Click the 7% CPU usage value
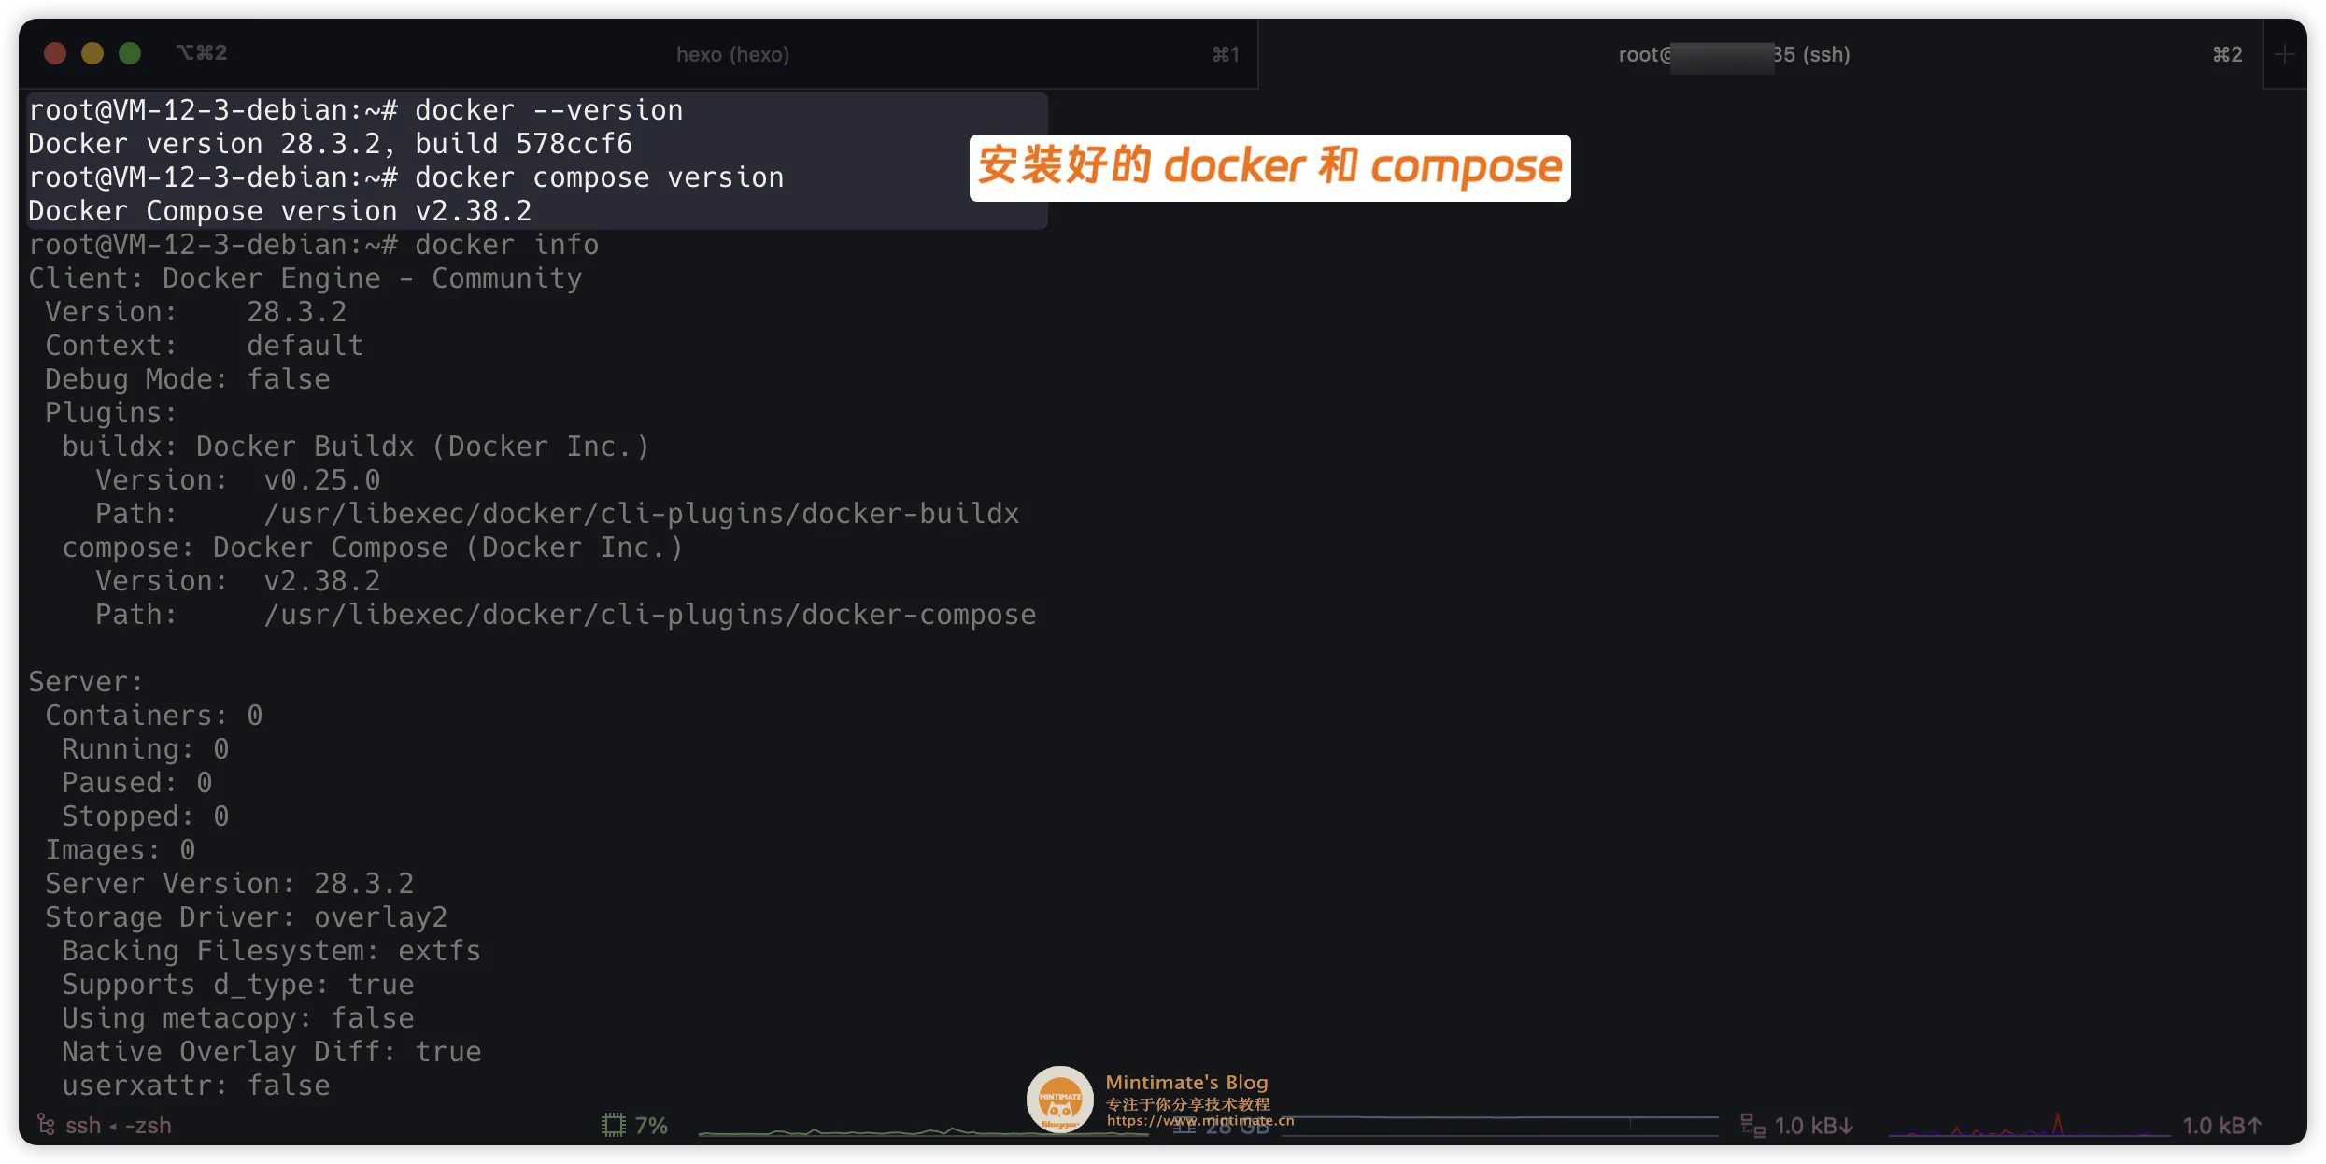Screen dimensions: 2326x1164 [651, 1126]
